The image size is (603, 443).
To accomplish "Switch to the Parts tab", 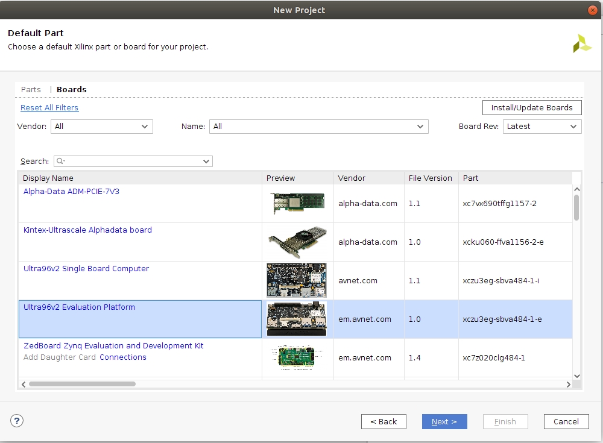I will (x=31, y=90).
